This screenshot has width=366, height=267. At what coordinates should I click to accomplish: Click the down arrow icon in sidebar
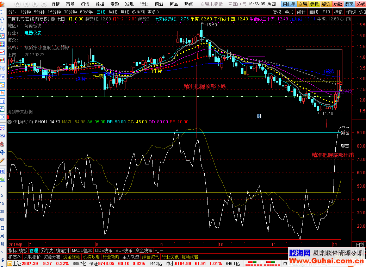(x=2, y=28)
